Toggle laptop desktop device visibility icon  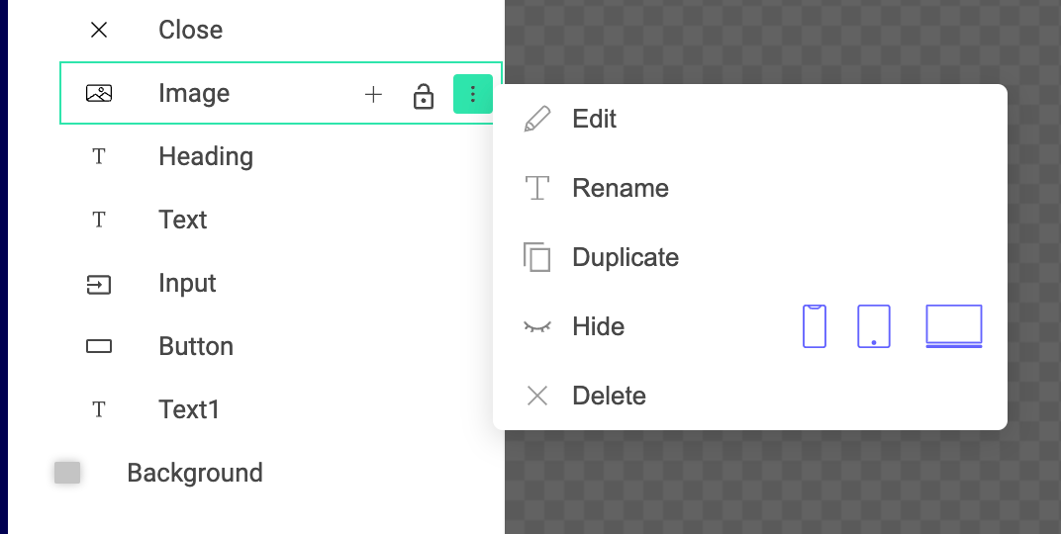click(953, 326)
